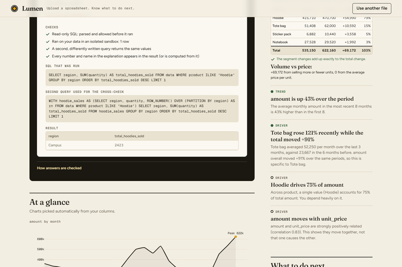Click the 535,150 total value
402x267 pixels.
[309, 50]
